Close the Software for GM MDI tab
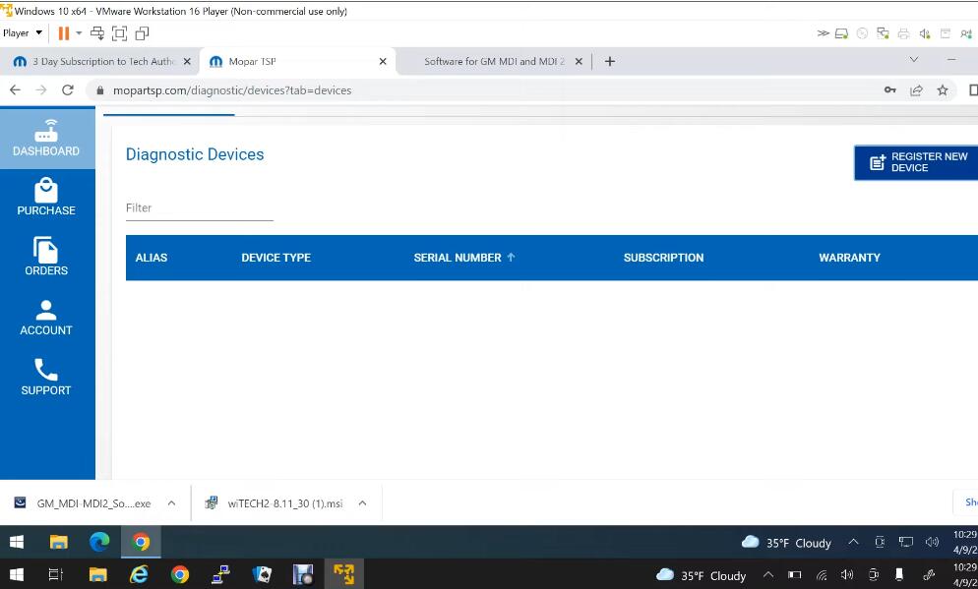The height and width of the screenshot is (589, 978). coord(579,61)
